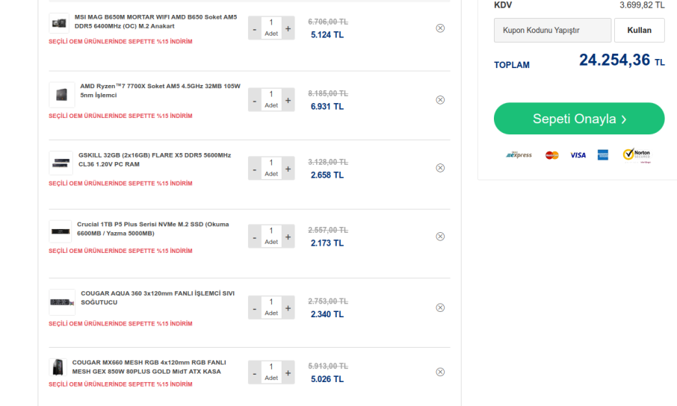Confirm cart with Sepeti Onayla button

click(579, 119)
